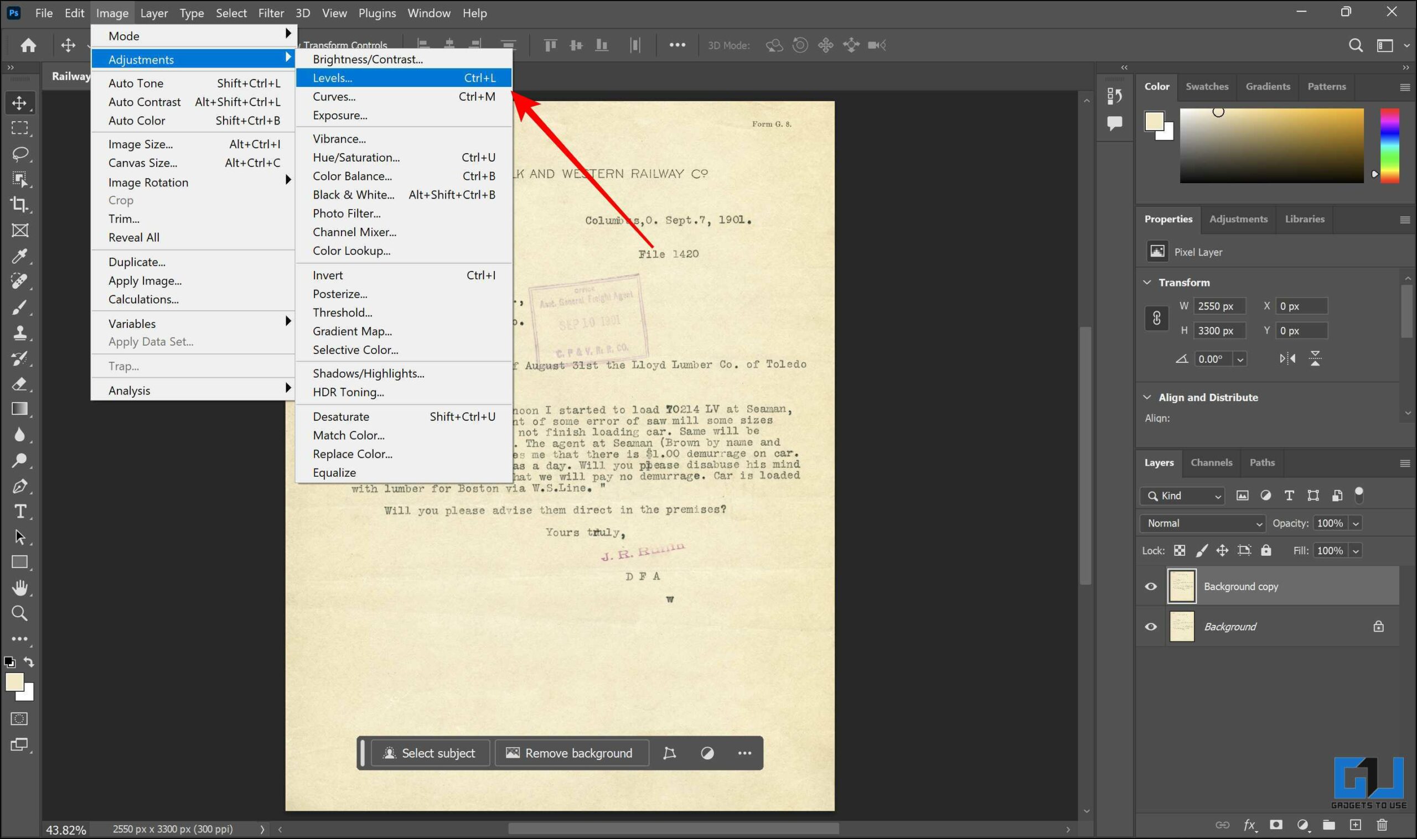Select the Spot Healing Brush tool
Viewport: 1417px width, 839px height.
(20, 282)
